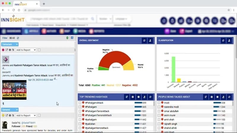
Task: Switch to the INNSIGHT browser tab
Action: click(25, 4)
